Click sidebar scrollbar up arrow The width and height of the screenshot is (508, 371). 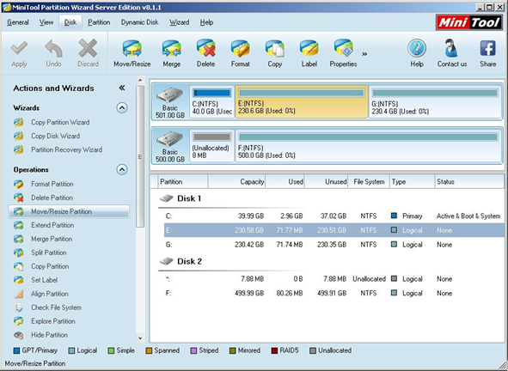pyautogui.click(x=140, y=80)
